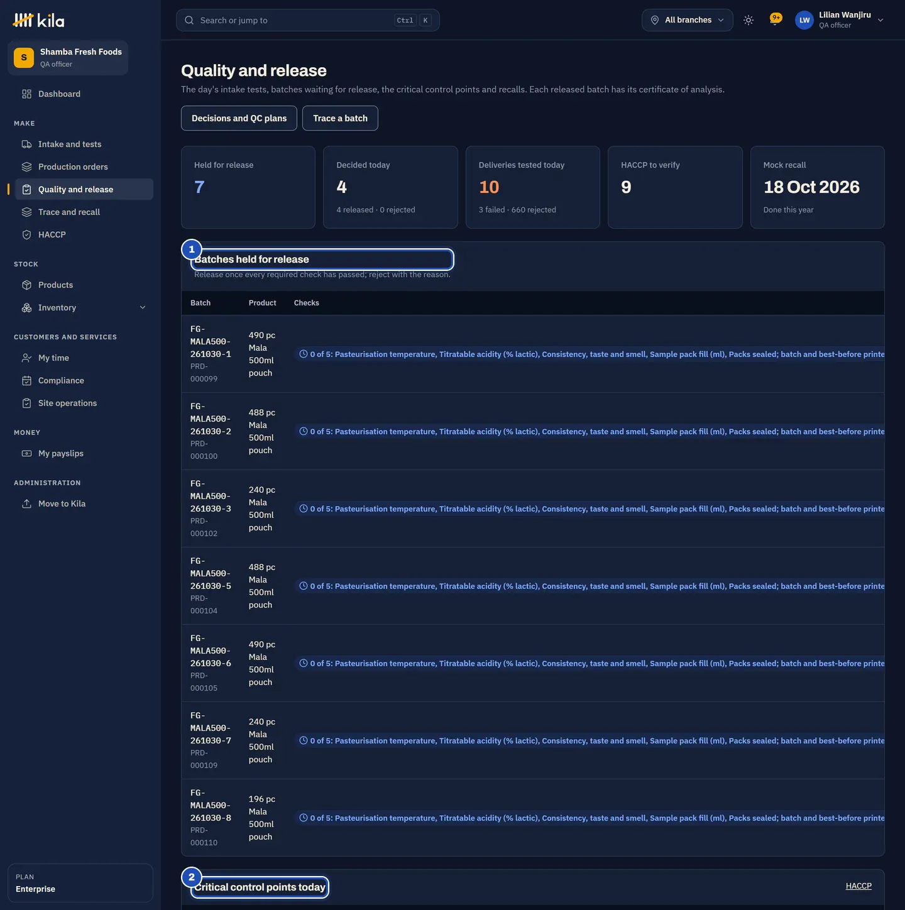Image resolution: width=905 pixels, height=910 pixels.
Task: Open the Lilian Wanjiru account menu chevron
Action: (880, 20)
